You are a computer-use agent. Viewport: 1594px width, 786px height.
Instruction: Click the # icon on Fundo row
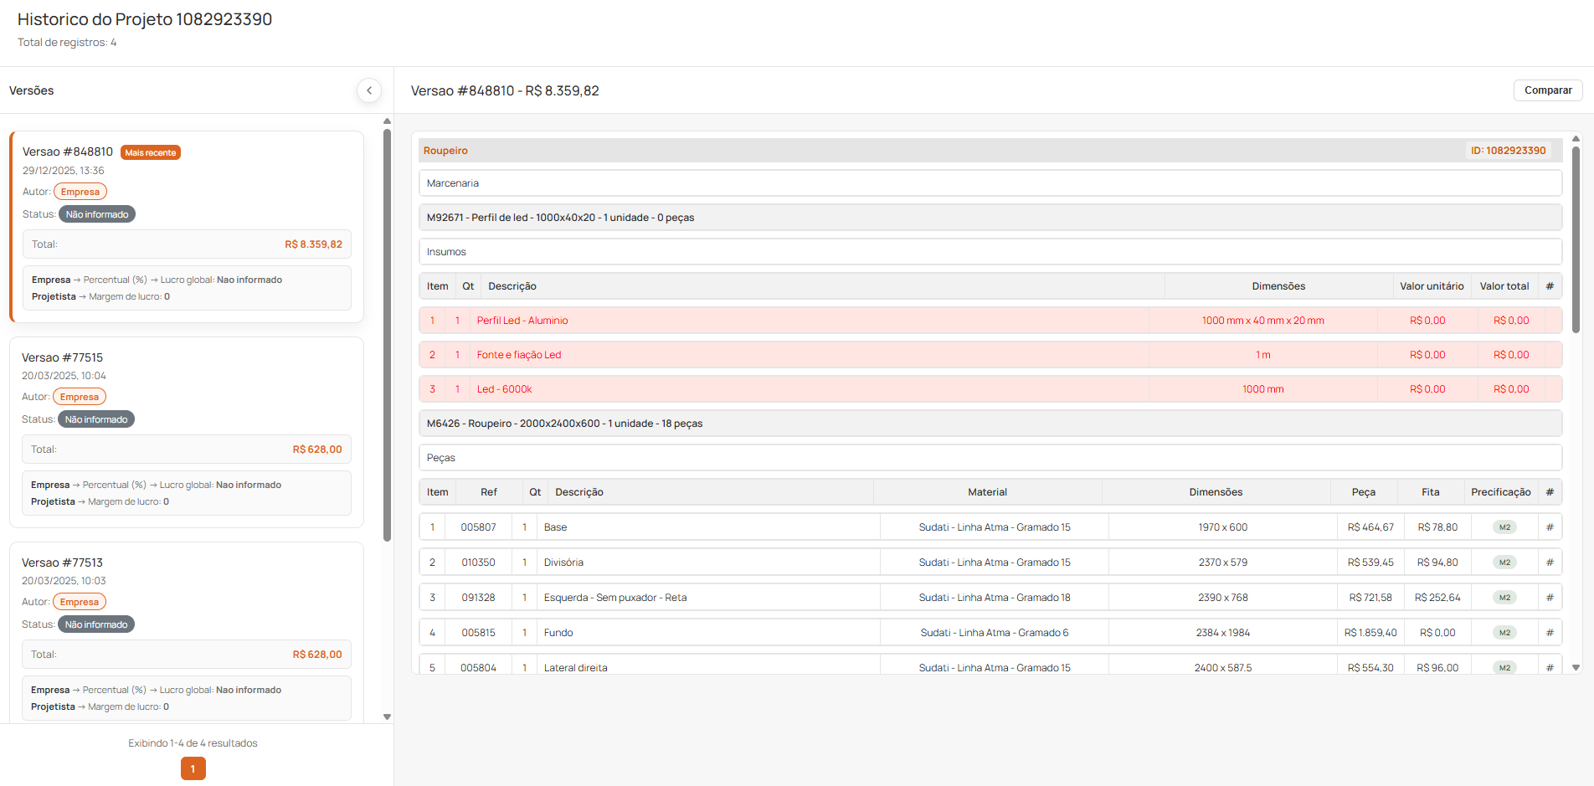point(1550,633)
